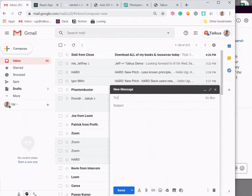The width and height of the screenshot is (252, 196).
Task: Open Snoozed folder
Action: pos(19,75)
